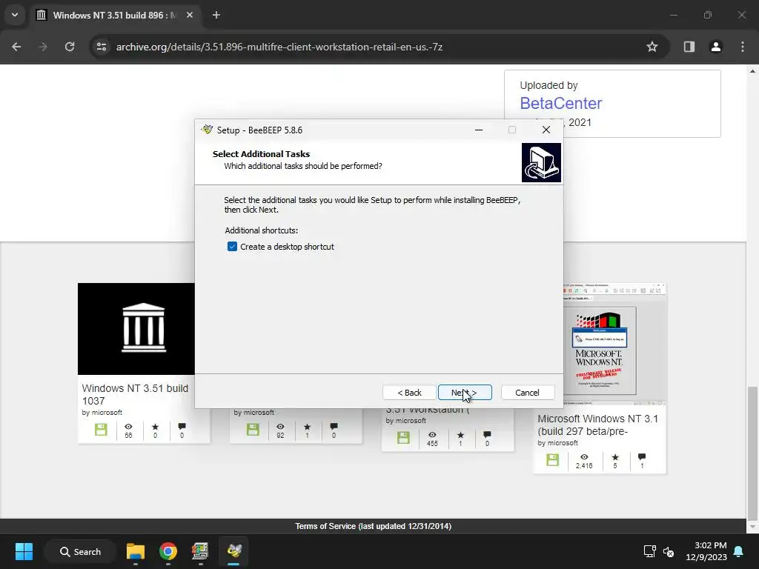
Task: Click software icon on 92-views card
Action: (253, 430)
